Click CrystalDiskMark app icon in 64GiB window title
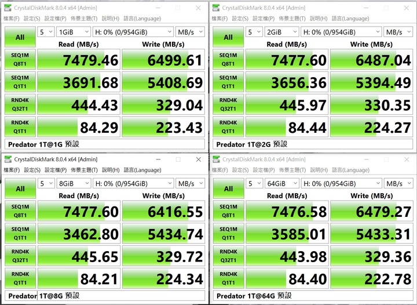 217,159
